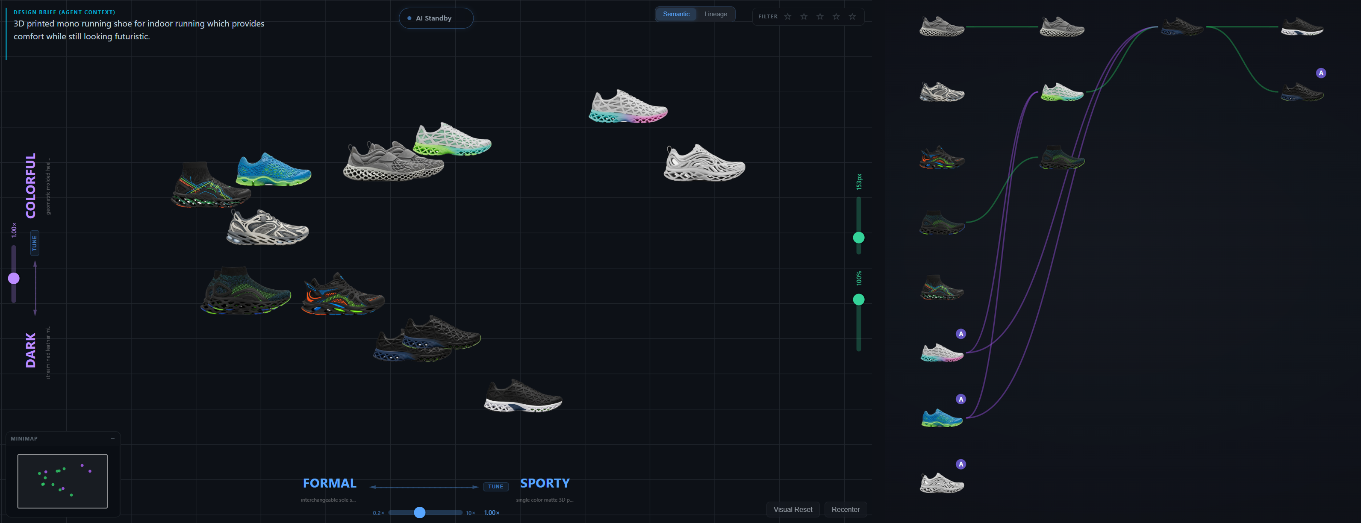The width and height of the screenshot is (1361, 523).
Task: Click the 100% green slider handle
Action: click(x=859, y=300)
